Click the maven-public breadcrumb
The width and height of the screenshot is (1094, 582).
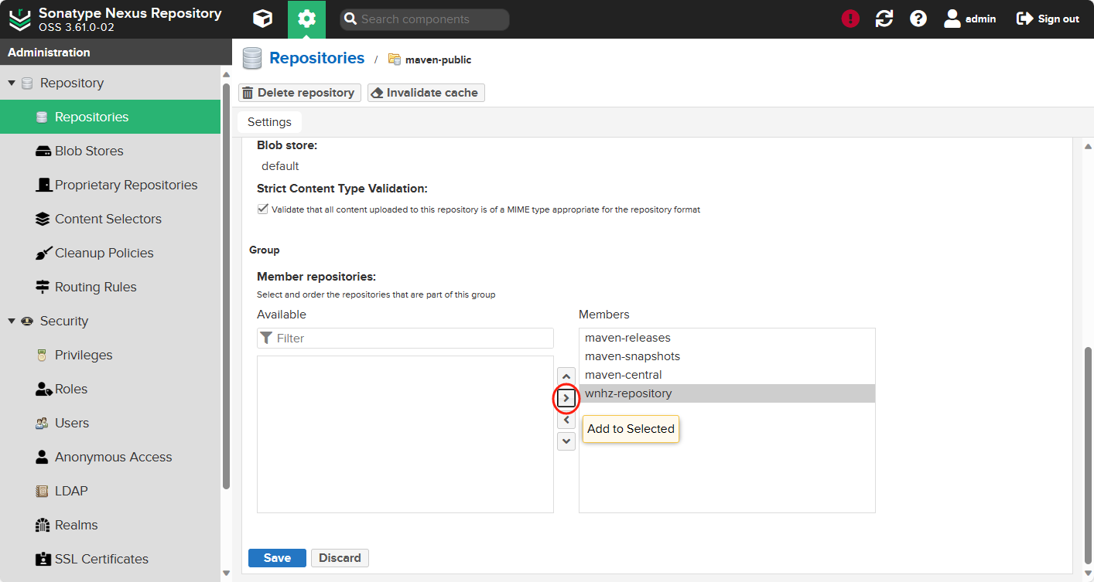[x=438, y=60]
